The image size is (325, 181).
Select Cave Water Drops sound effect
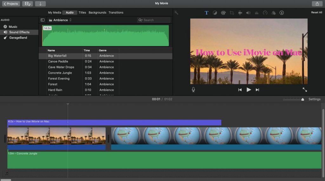point(105,67)
